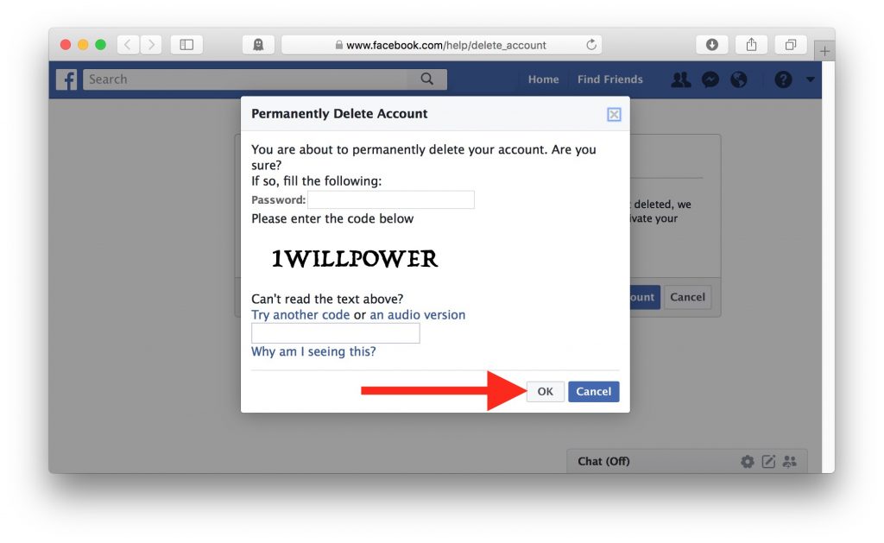
Task: Open Safari downloads icon
Action: [x=711, y=45]
